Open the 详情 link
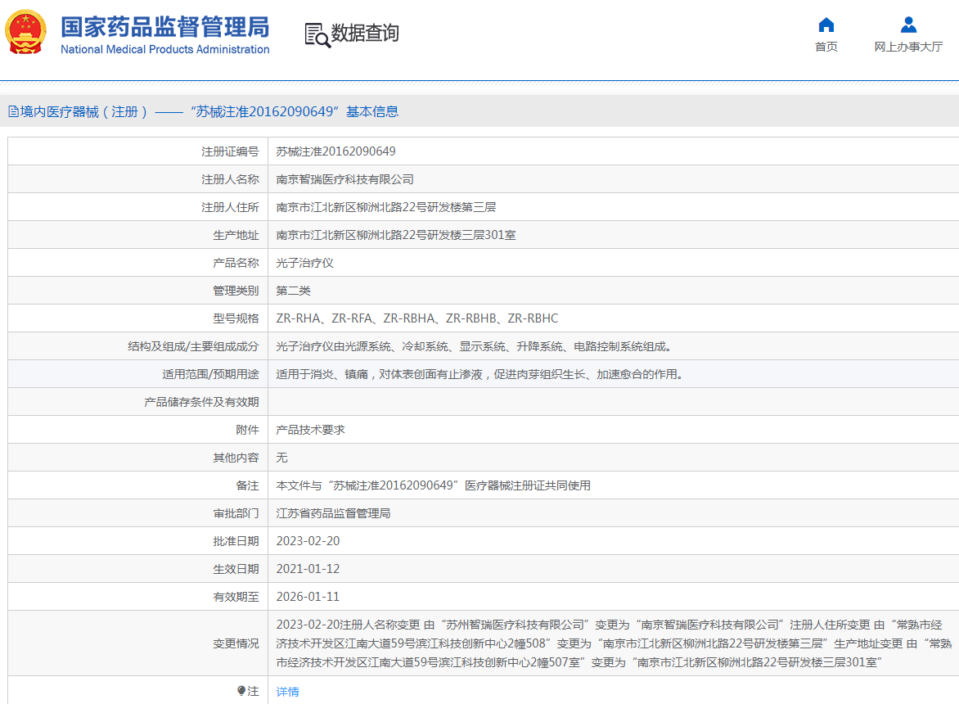959x704 pixels. 288,692
